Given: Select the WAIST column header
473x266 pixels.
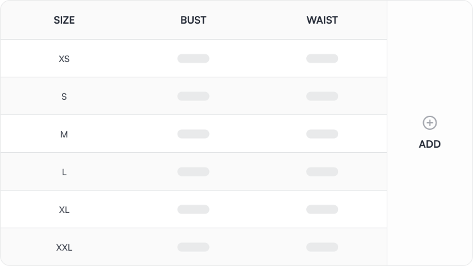Looking at the screenshot, I should (x=322, y=20).
